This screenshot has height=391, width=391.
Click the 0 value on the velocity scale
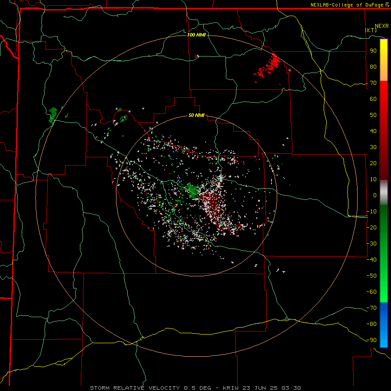[x=375, y=195]
